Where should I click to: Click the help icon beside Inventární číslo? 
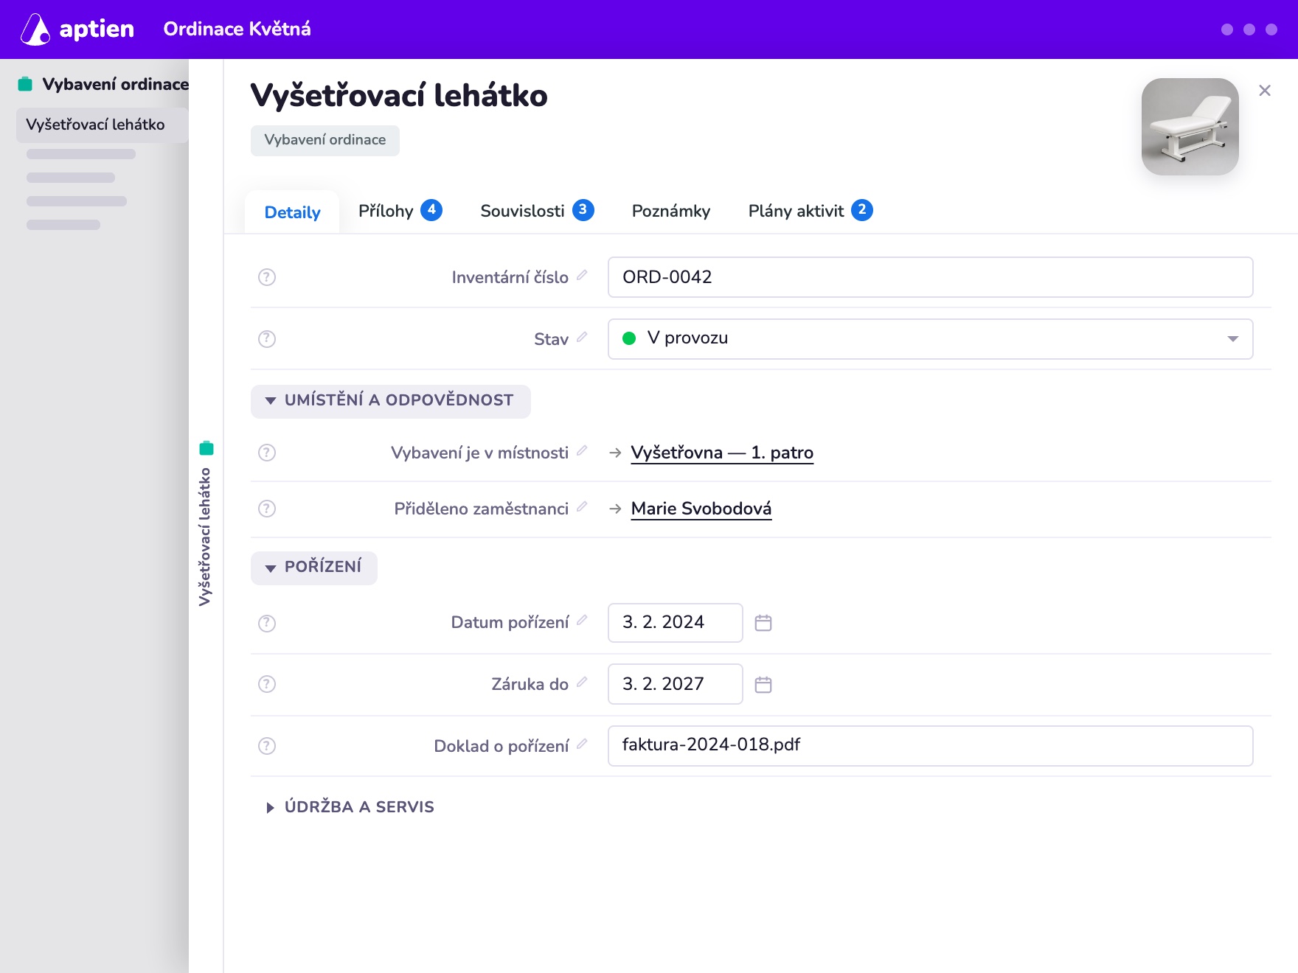(267, 277)
